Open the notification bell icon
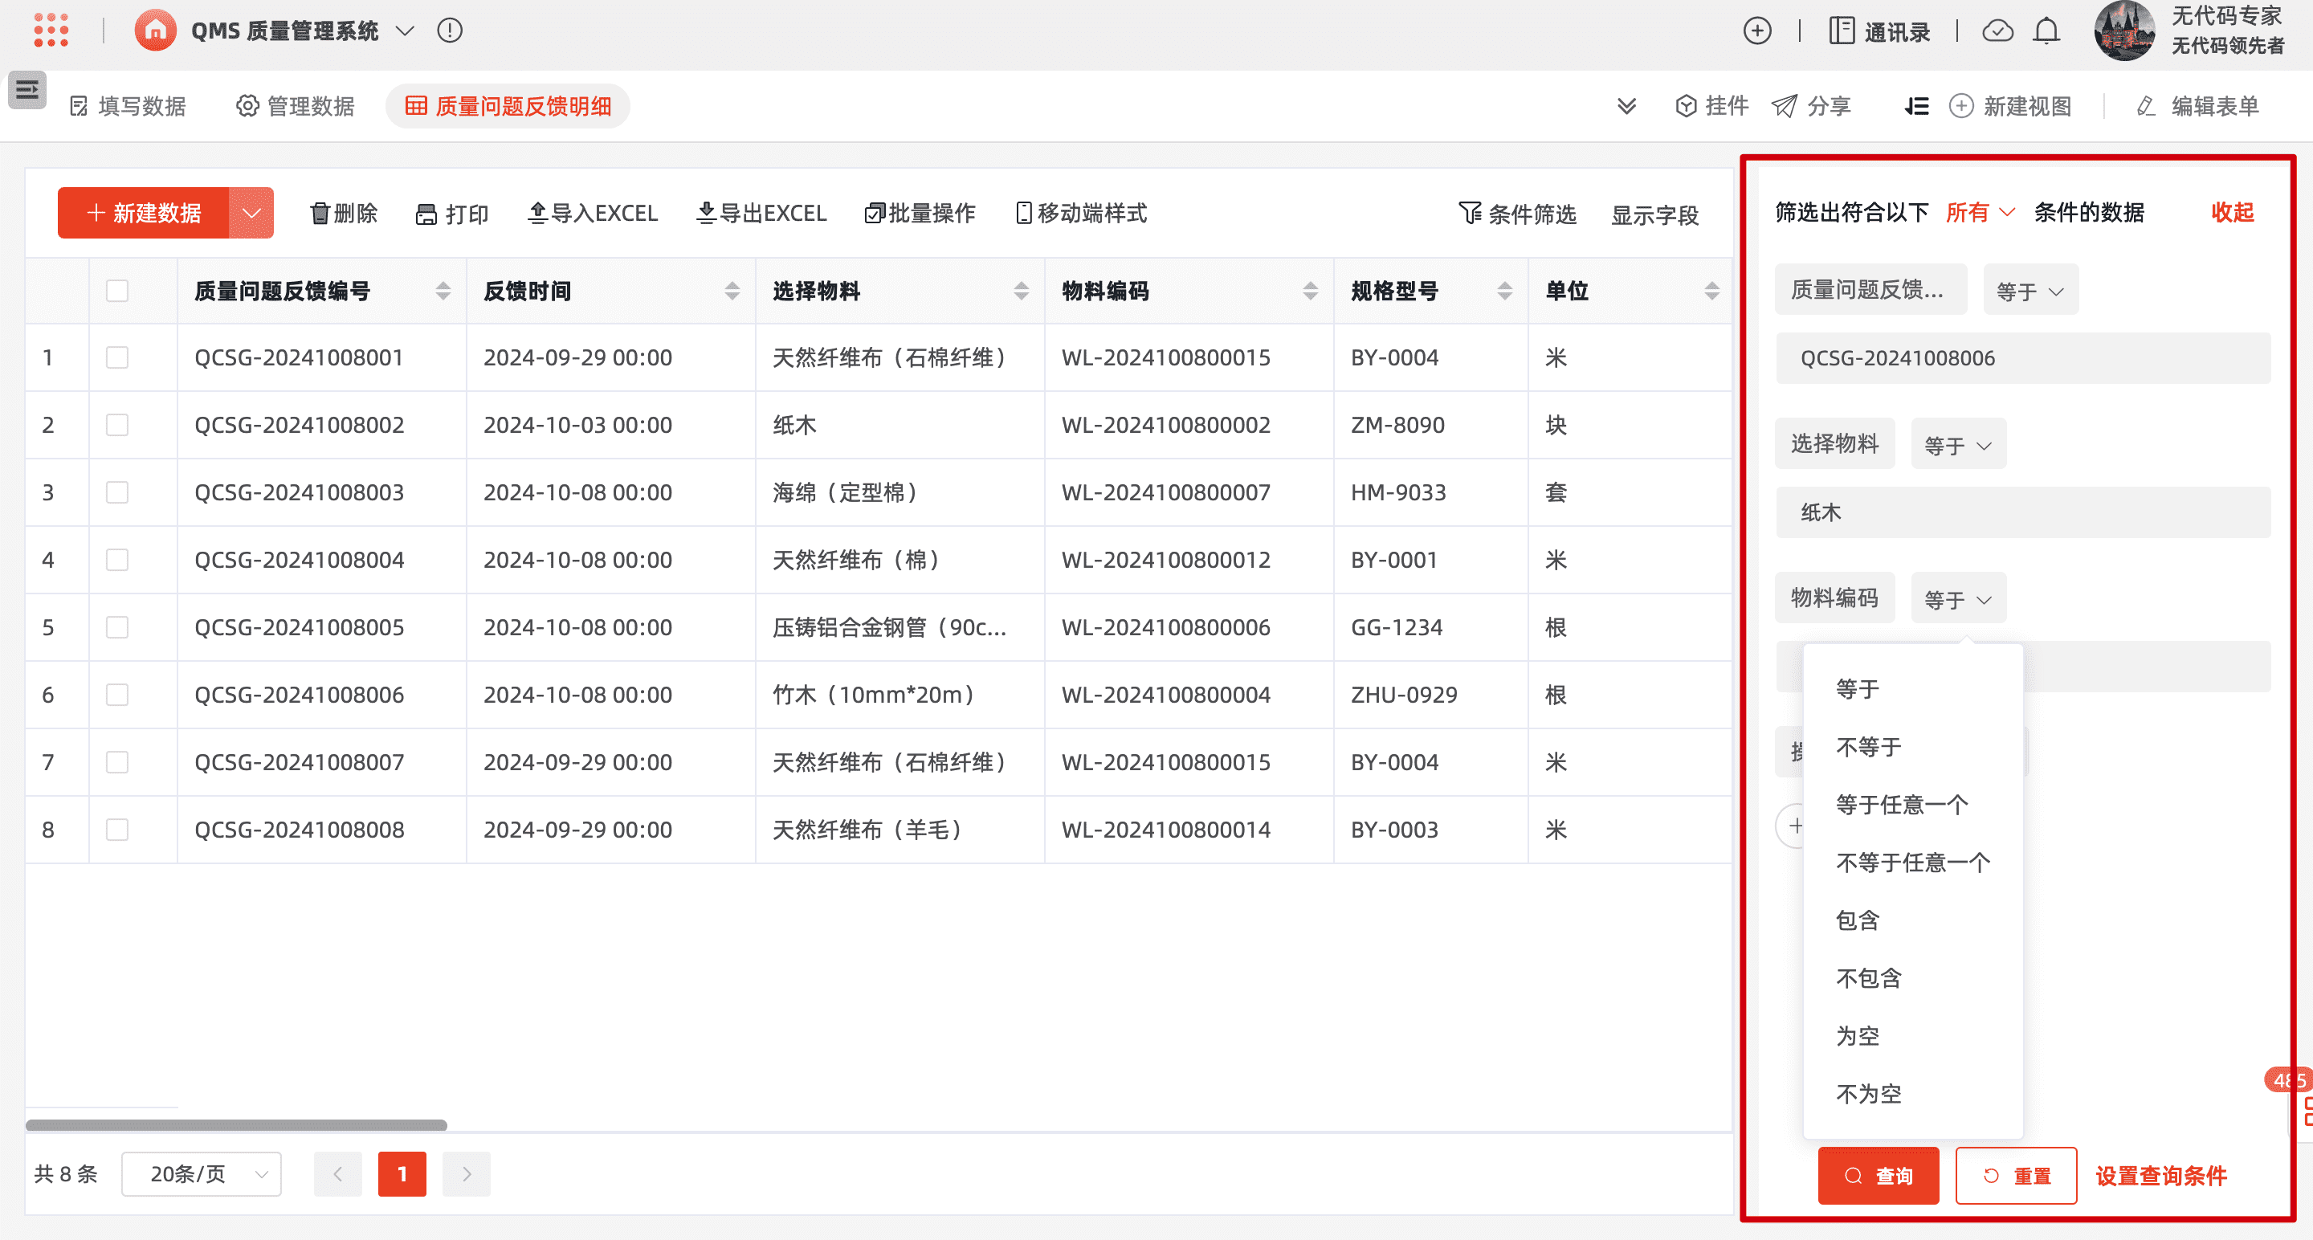This screenshot has width=2313, height=1240. click(2046, 31)
